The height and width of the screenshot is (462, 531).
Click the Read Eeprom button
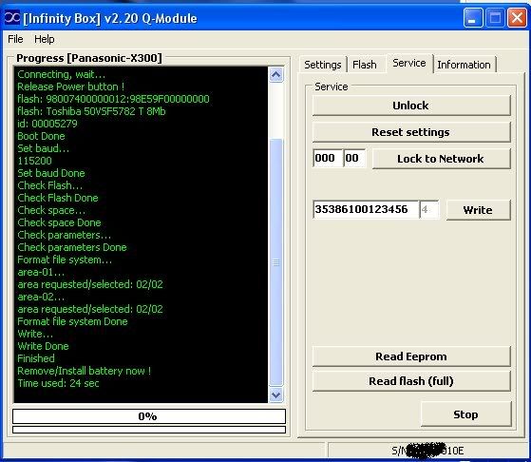click(x=411, y=356)
